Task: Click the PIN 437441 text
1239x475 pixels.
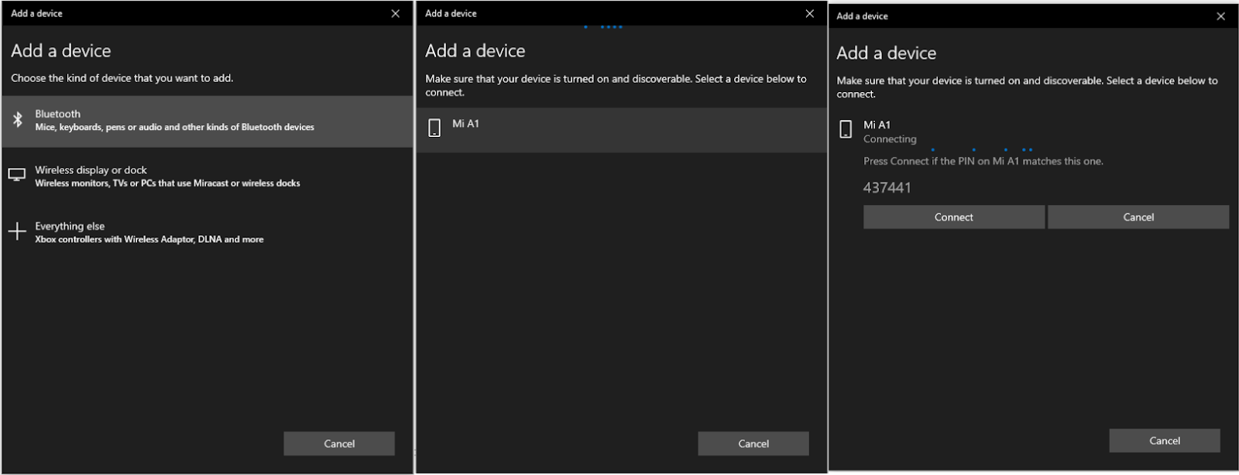Action: coord(887,187)
